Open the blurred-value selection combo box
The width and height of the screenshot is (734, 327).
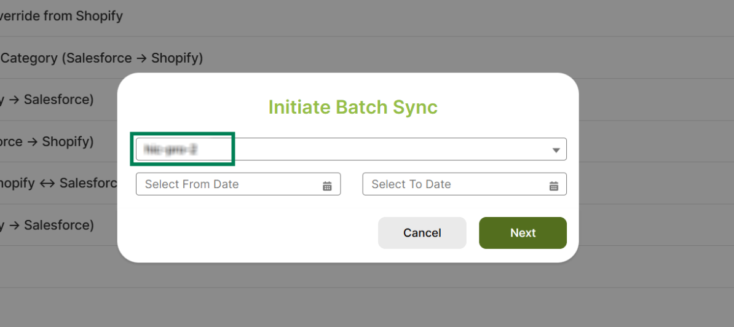(350, 149)
